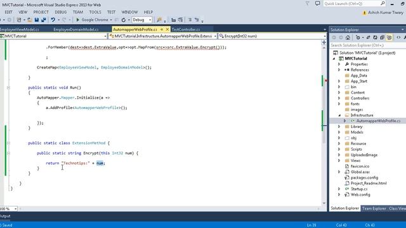Click Solution Explorer Refresh icon

375,38
